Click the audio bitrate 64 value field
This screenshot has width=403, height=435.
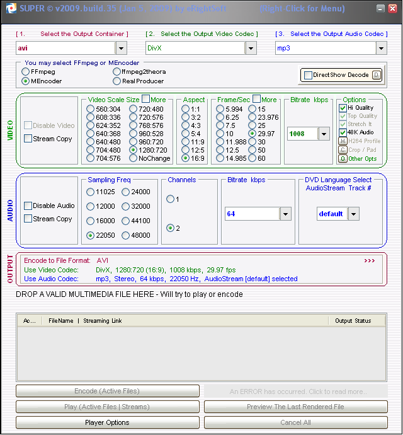(x=253, y=214)
